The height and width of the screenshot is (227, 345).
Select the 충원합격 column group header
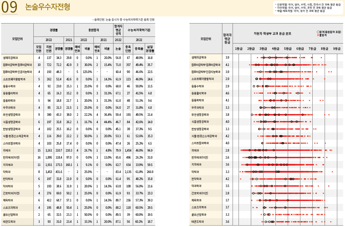coord(93,30)
